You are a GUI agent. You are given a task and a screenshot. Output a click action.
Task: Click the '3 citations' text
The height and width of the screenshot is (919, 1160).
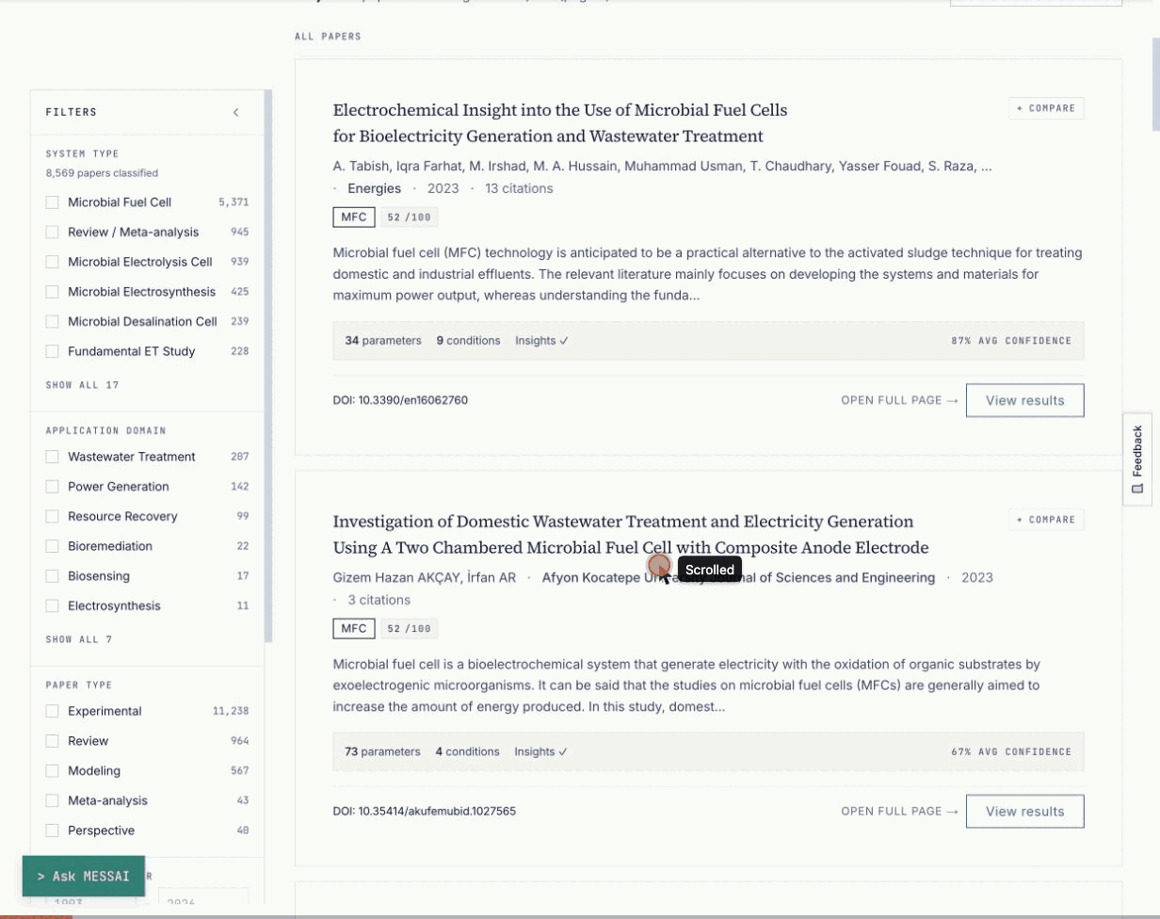[x=379, y=600]
